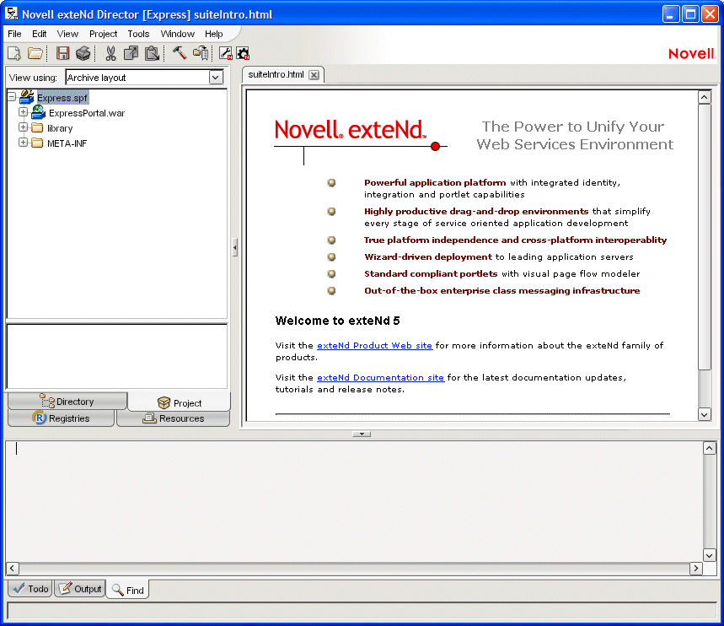Open the Window menu

[x=177, y=34]
